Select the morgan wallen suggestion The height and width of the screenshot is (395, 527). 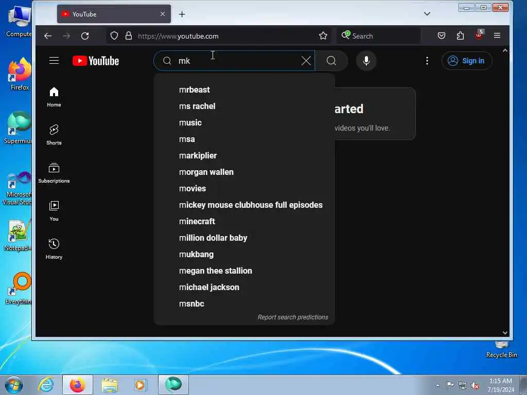tap(244, 172)
